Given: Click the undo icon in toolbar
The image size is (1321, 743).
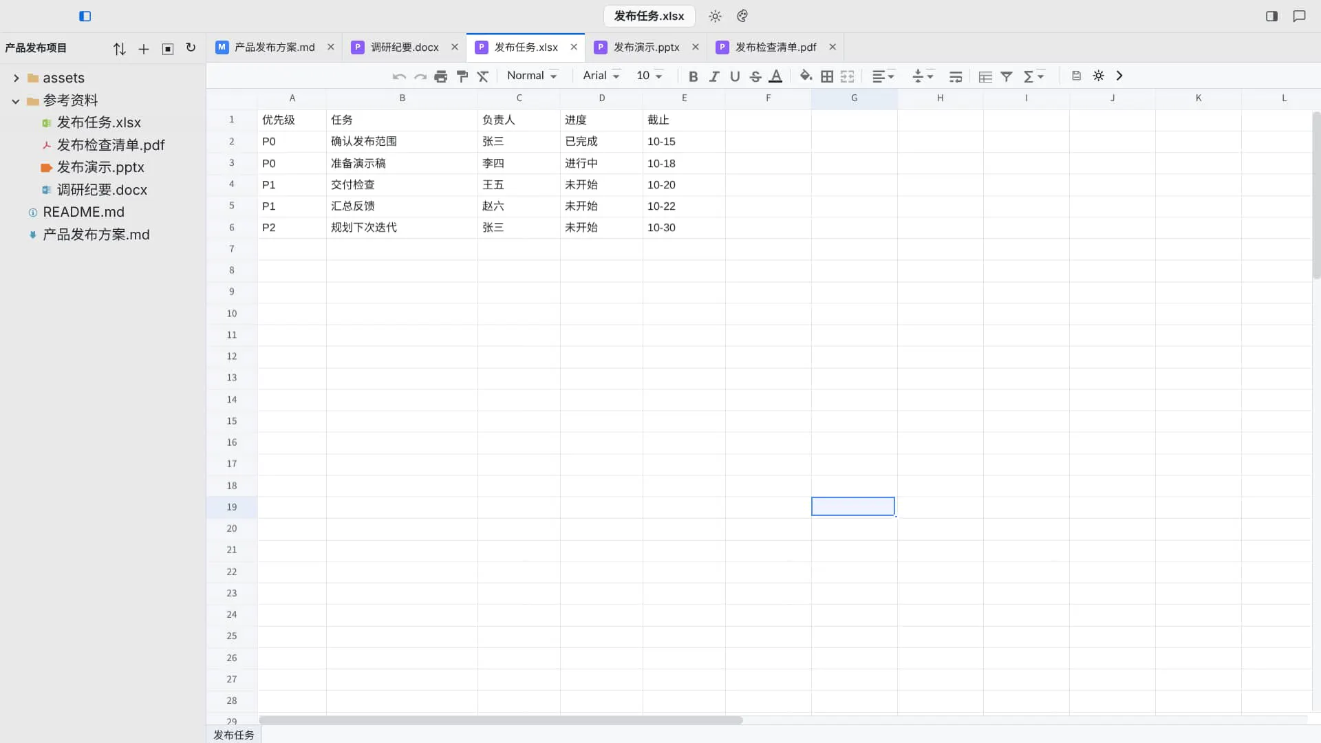Looking at the screenshot, I should pos(399,76).
